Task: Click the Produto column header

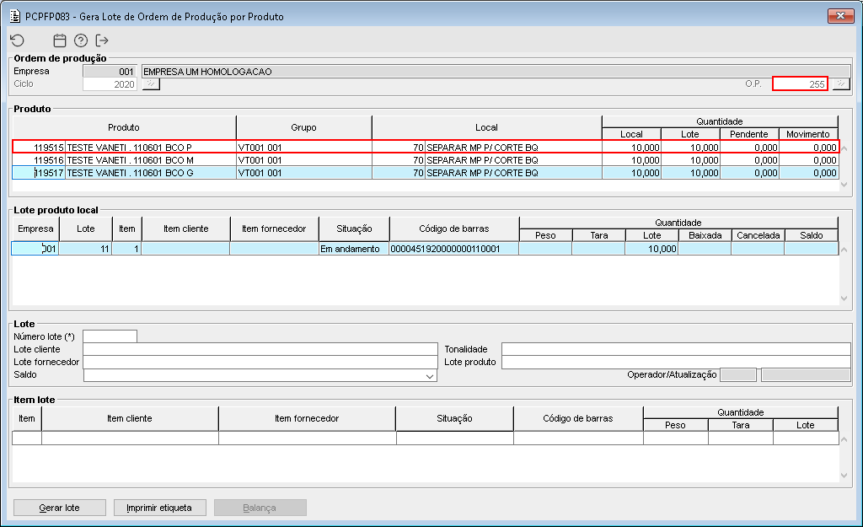Action: coord(124,127)
